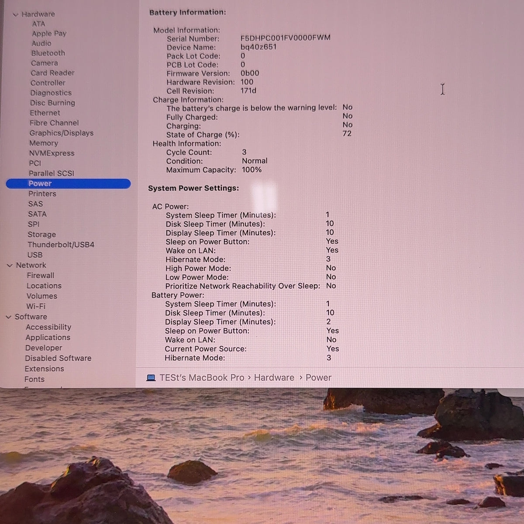
Task: Open Thunderbolt/USB4 information
Action: click(61, 245)
